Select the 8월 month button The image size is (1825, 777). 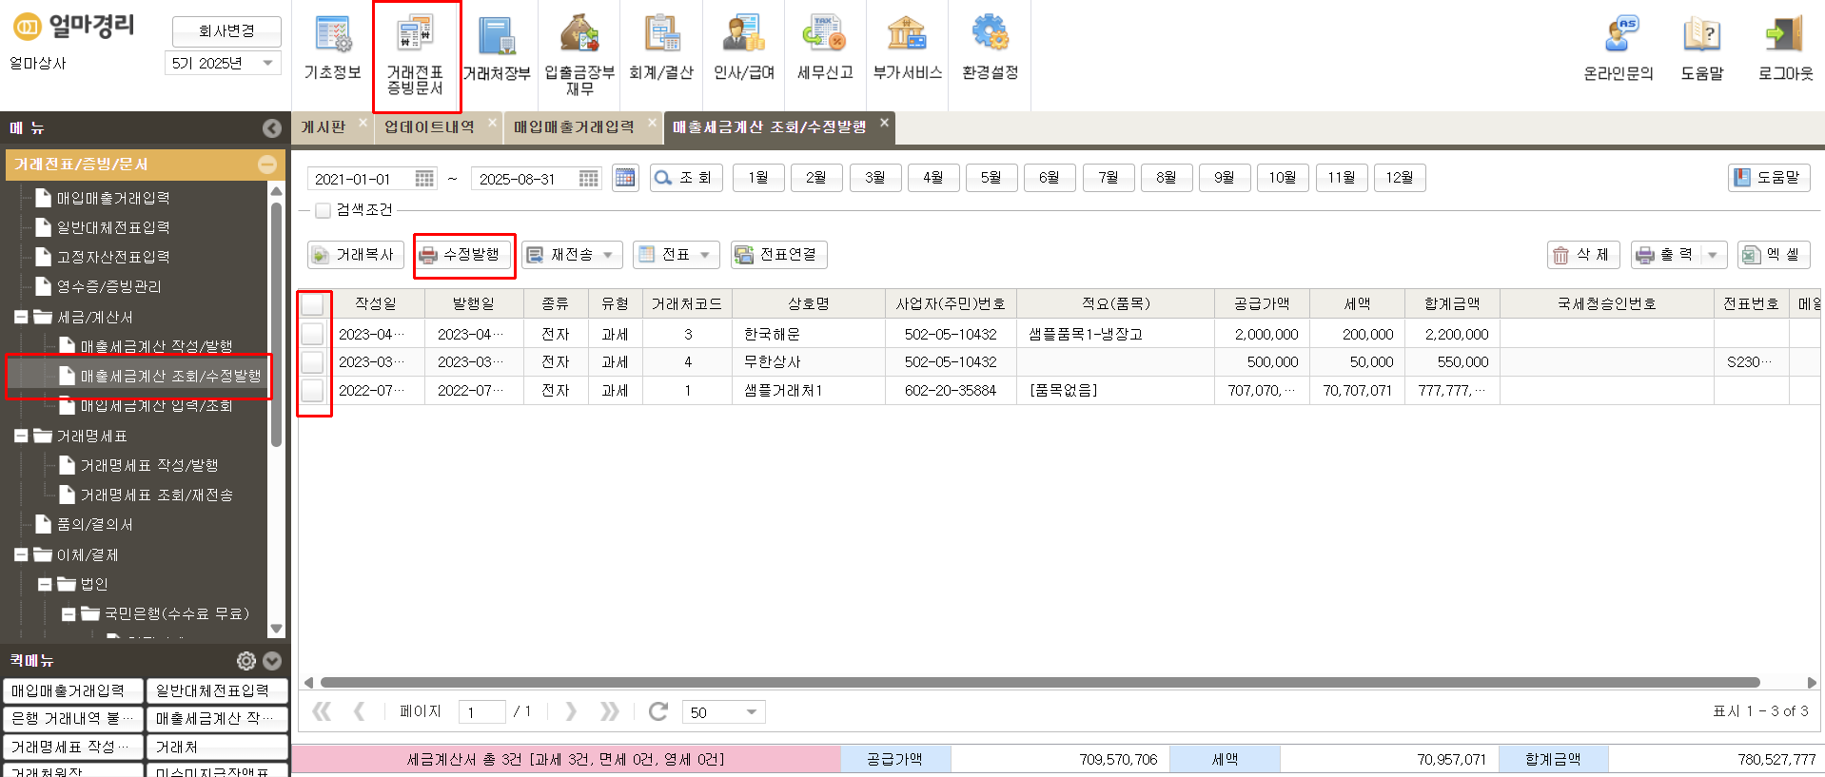tap(1166, 178)
